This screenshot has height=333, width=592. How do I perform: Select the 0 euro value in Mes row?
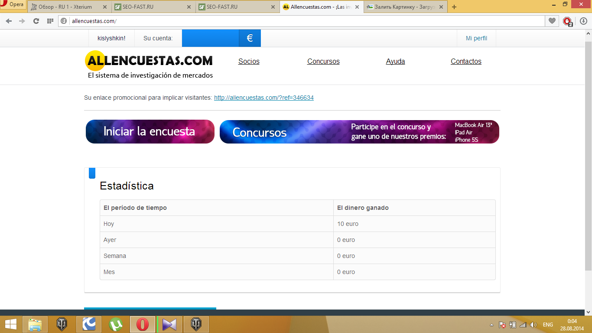[346, 272]
